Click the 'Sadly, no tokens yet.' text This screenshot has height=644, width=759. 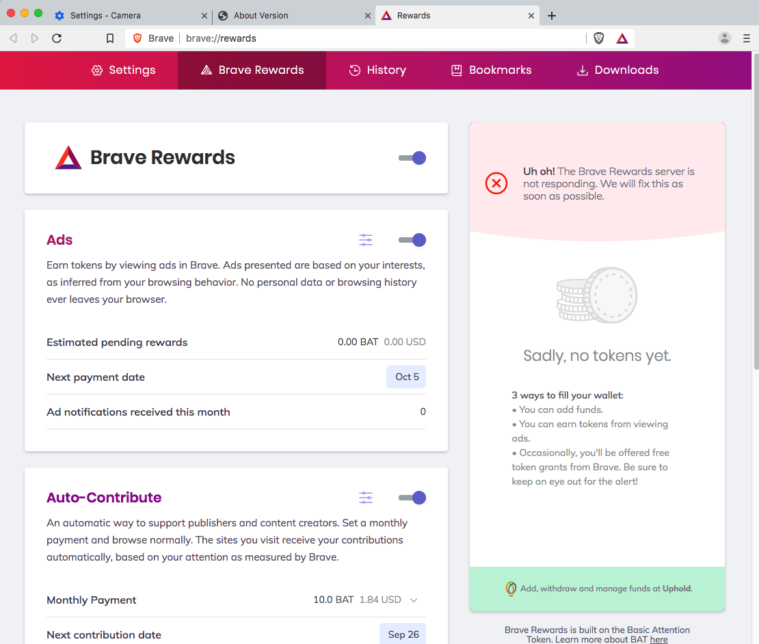click(x=597, y=355)
